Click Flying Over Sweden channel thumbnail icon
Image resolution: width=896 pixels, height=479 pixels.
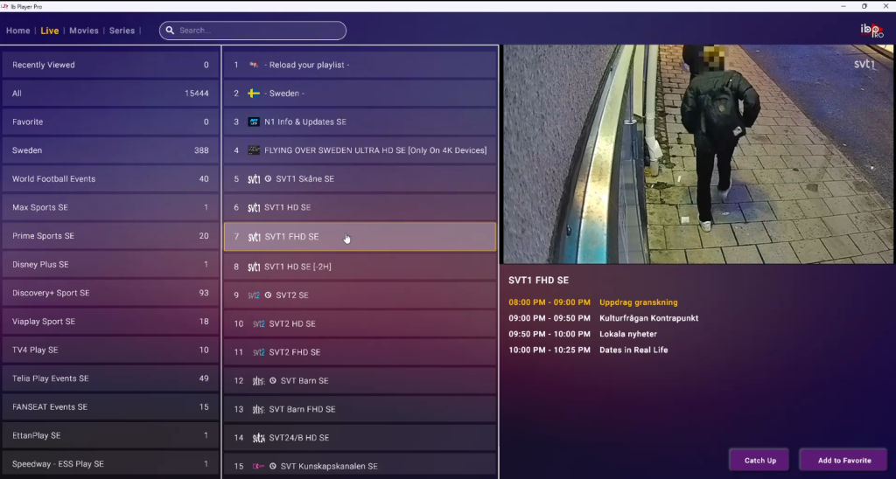point(254,150)
